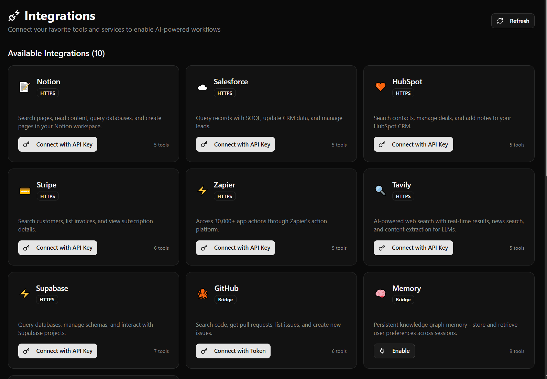
Task: Click the Notion card title
Action: point(48,82)
